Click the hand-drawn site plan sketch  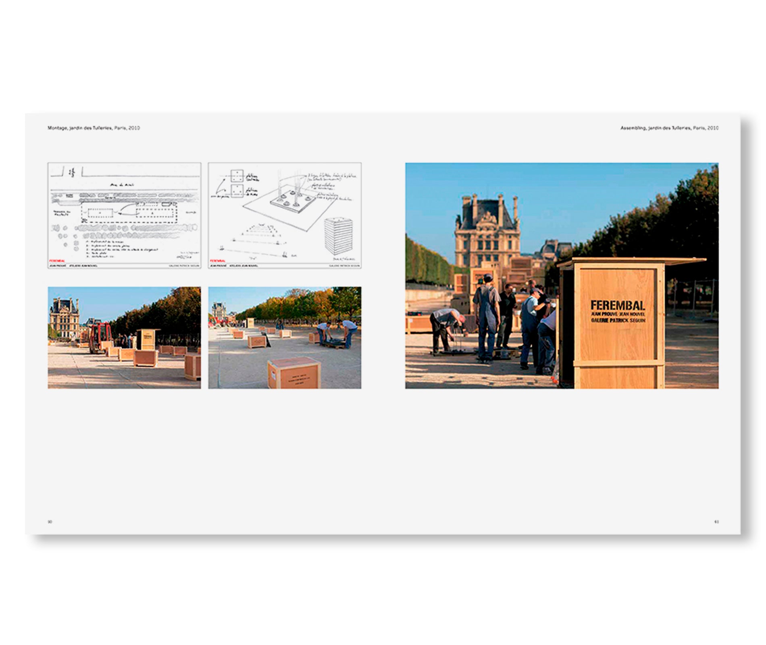click(124, 215)
